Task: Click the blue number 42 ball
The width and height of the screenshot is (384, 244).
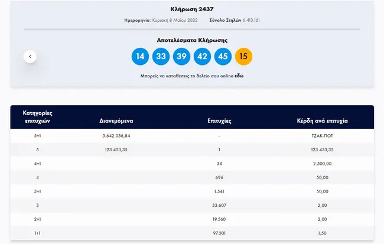Action: pyautogui.click(x=202, y=57)
